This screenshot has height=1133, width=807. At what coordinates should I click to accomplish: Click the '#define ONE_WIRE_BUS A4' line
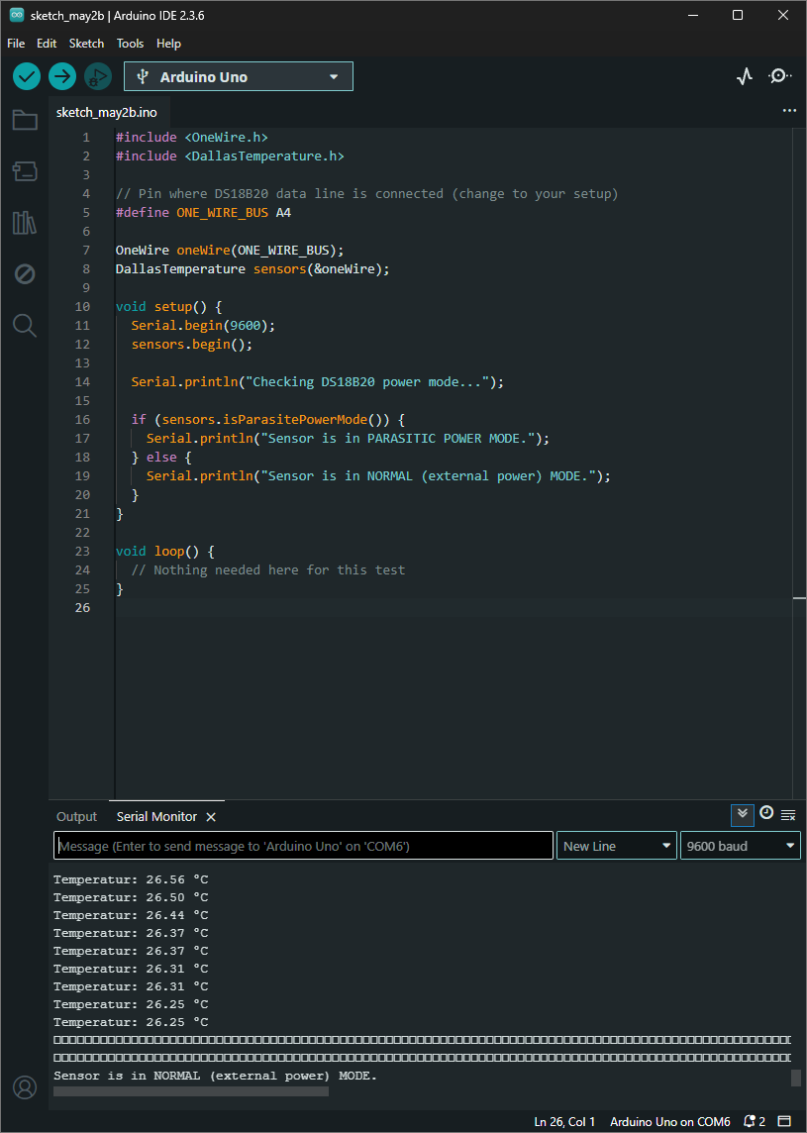tap(203, 212)
